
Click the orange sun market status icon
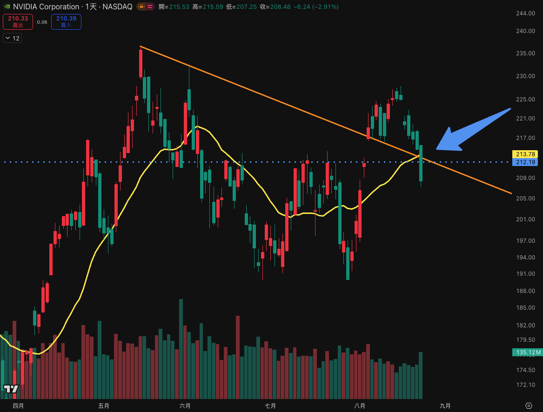(141, 7)
